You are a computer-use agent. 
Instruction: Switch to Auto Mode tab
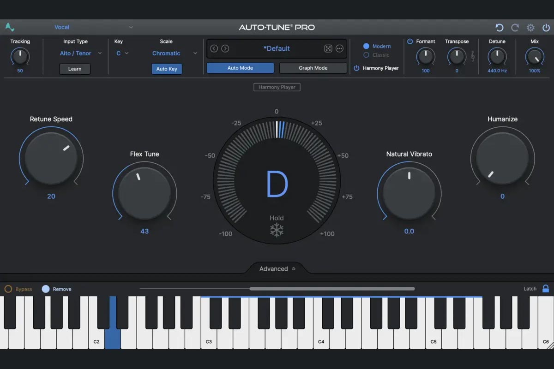(x=240, y=67)
